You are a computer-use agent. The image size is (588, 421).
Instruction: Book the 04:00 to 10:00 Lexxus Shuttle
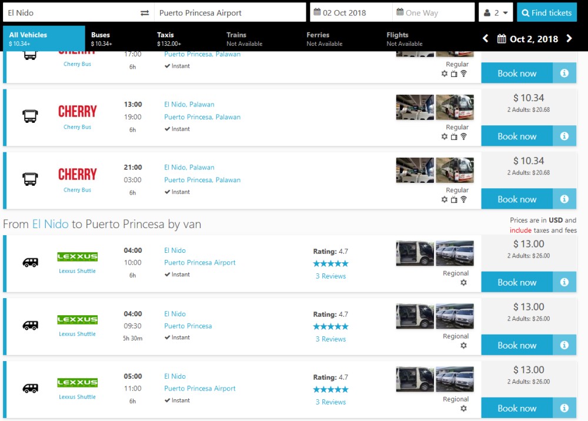point(517,282)
